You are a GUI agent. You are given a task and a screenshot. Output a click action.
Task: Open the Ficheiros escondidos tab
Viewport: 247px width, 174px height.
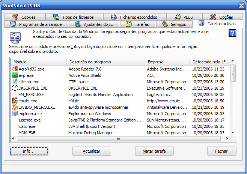(x=135, y=17)
